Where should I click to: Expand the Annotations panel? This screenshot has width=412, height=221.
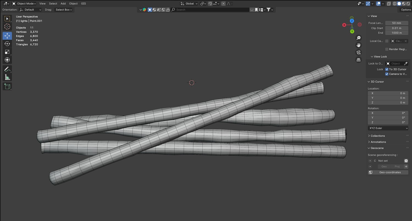378,142
